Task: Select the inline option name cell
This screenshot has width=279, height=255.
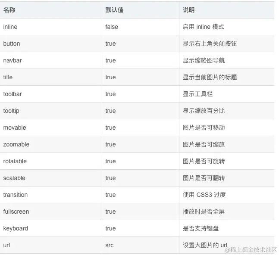Action: point(10,27)
